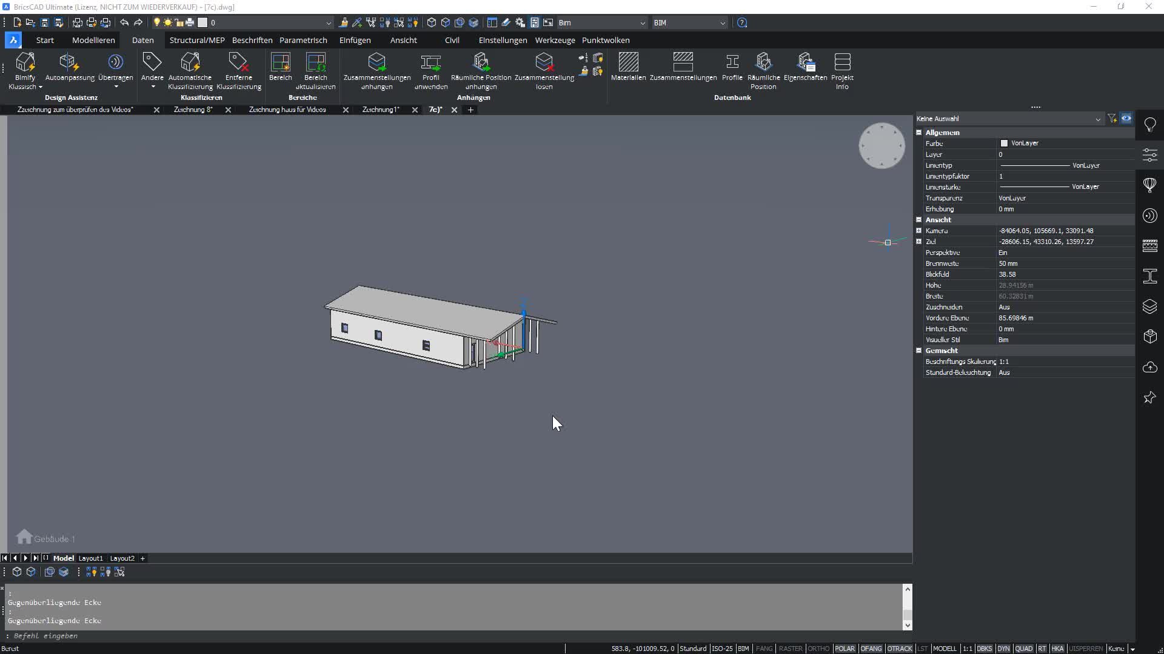Open the cloud upload side panel
Viewport: 1164px width, 654px height.
coord(1149,367)
